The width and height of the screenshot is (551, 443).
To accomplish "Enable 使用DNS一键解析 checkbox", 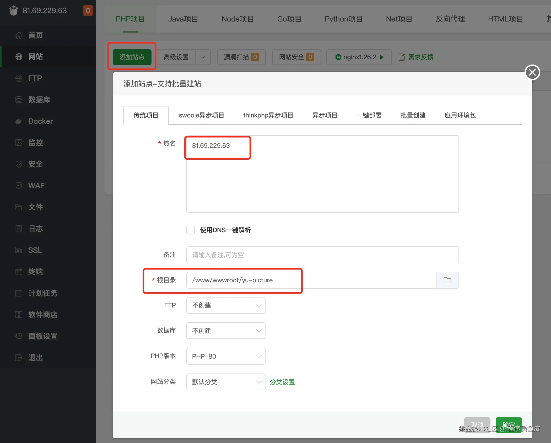I will tap(191, 230).
